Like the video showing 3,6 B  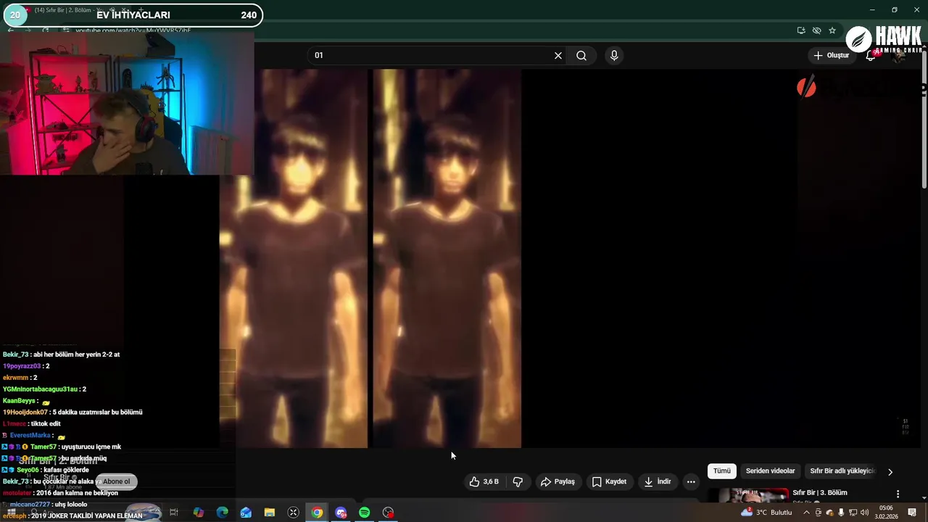coord(484,481)
